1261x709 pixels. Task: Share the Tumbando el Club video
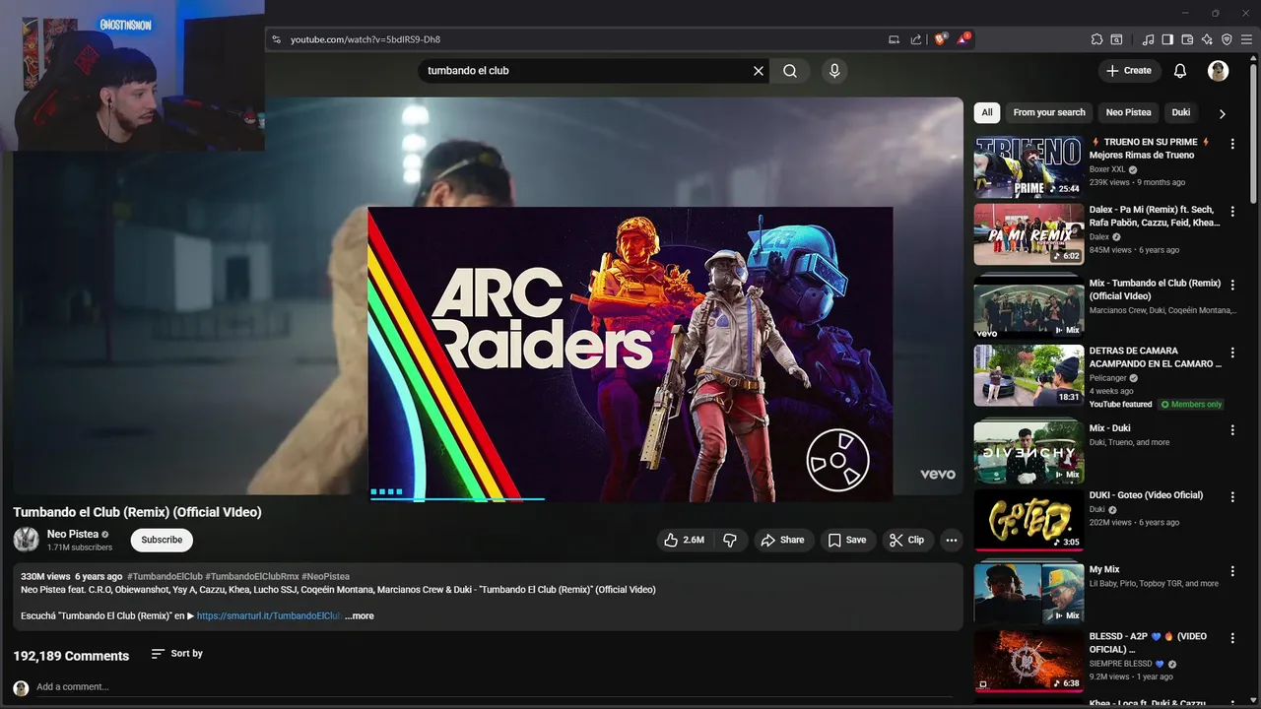[782, 540]
